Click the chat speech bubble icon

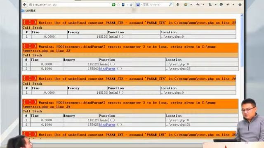pyautogui.click(x=221, y=5)
